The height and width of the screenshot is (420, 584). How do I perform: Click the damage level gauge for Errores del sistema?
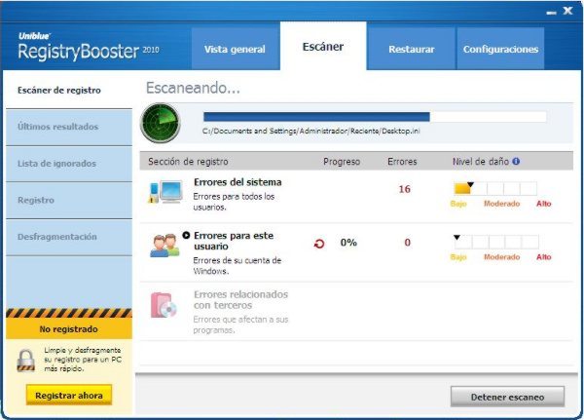495,188
